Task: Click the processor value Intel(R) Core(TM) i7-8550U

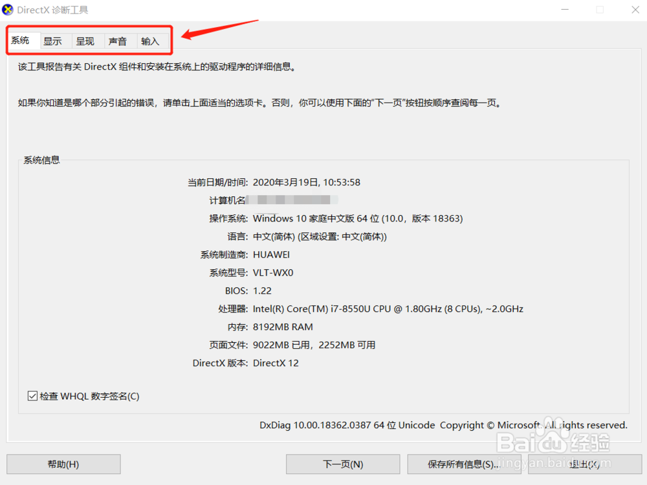Action: 388,309
